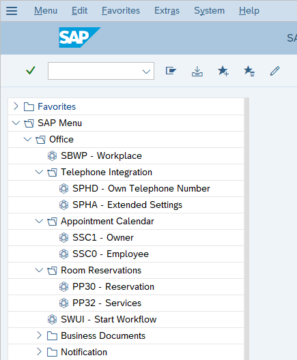Image resolution: width=297 pixels, height=360 pixels.
Task: Collapse the Office node
Action: [27, 139]
